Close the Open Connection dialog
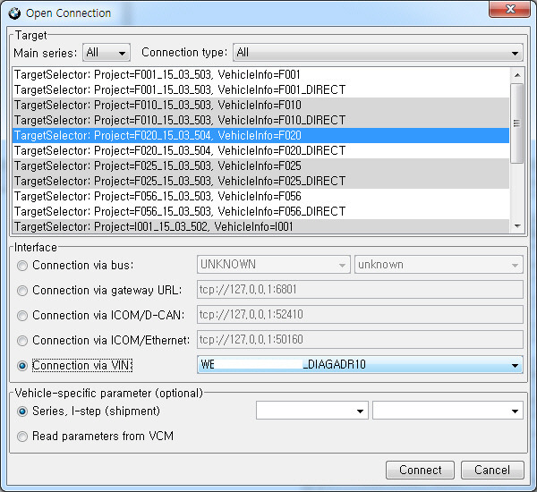 509,9
